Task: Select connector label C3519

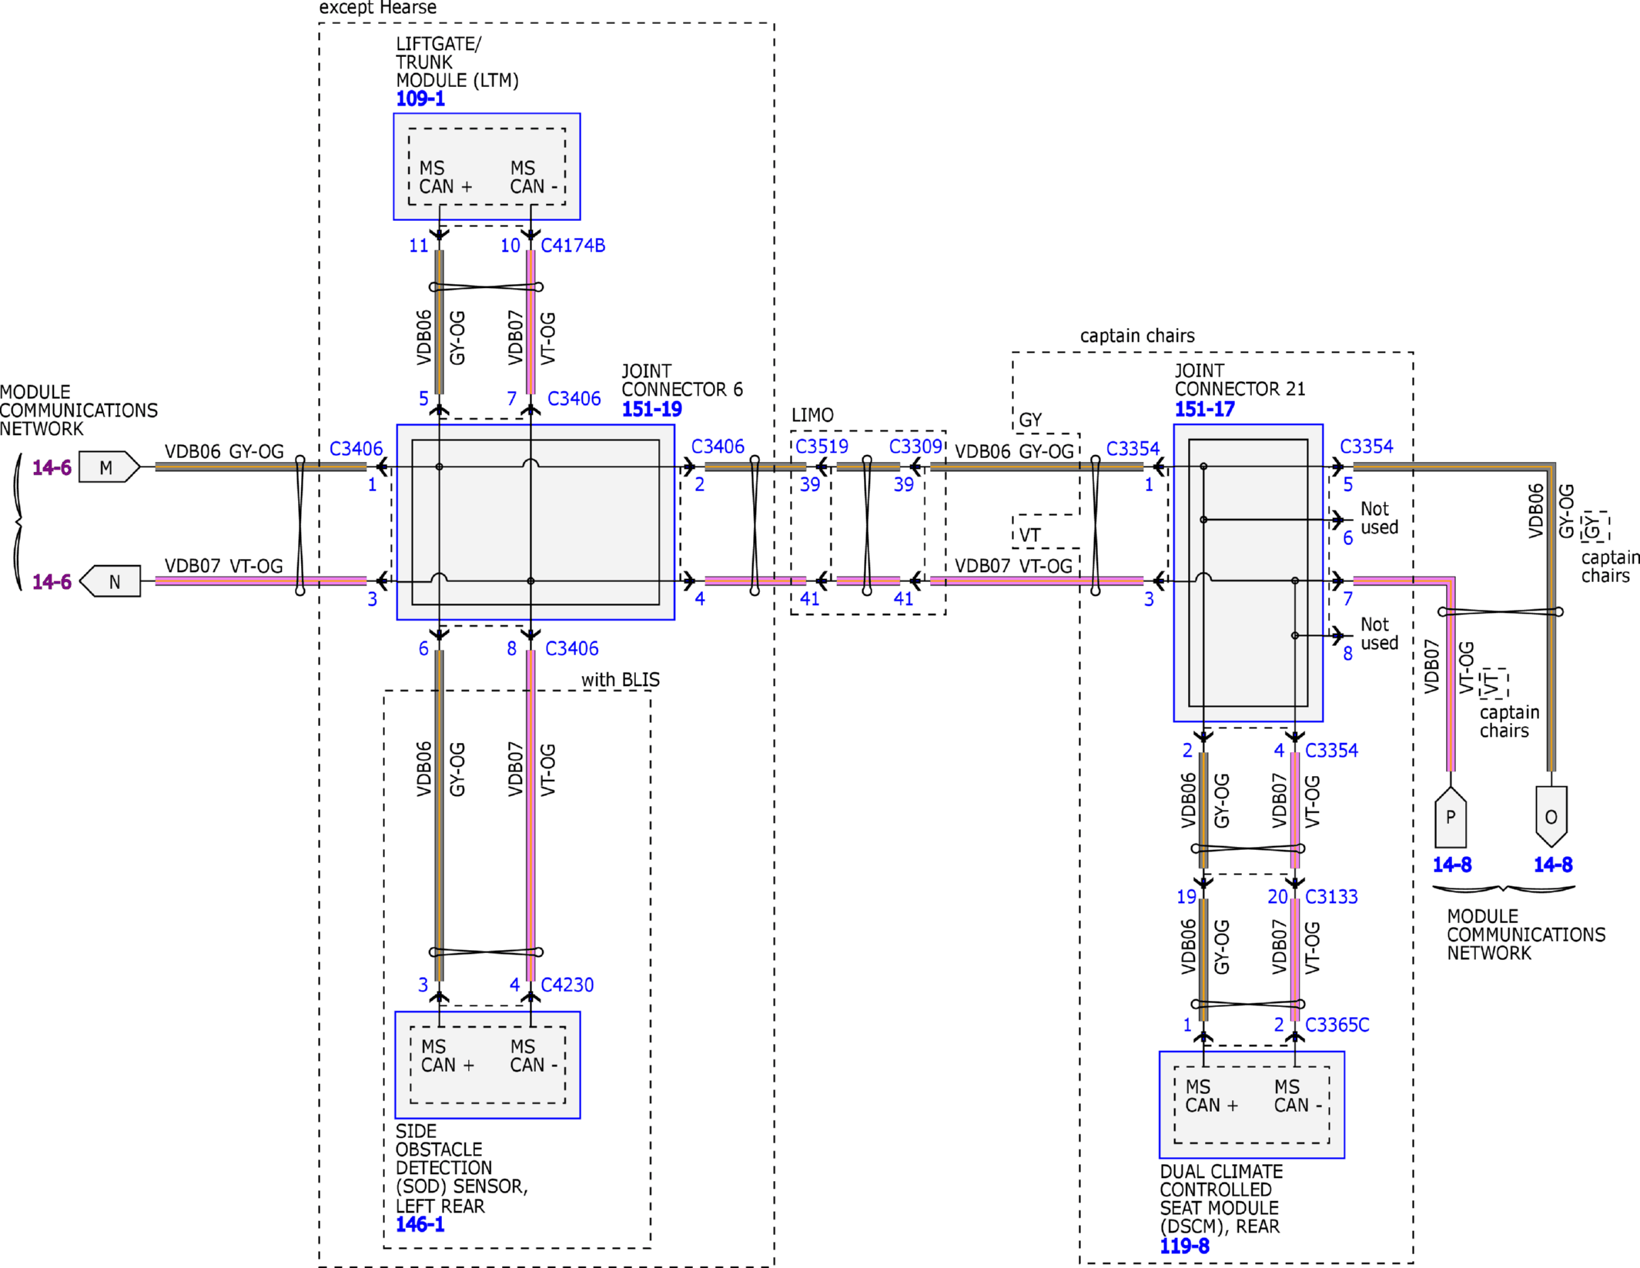Action: (822, 447)
